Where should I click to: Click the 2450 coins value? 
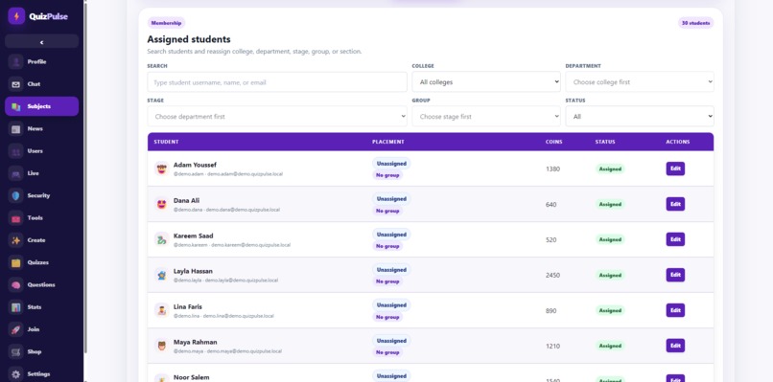tap(552, 275)
